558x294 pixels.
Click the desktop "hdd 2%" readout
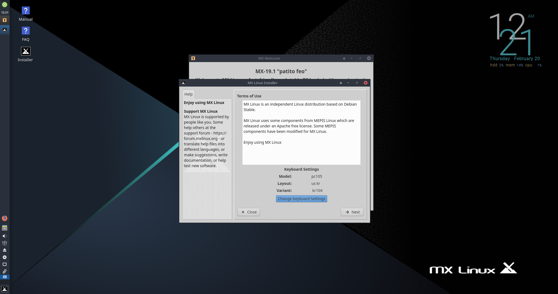497,65
